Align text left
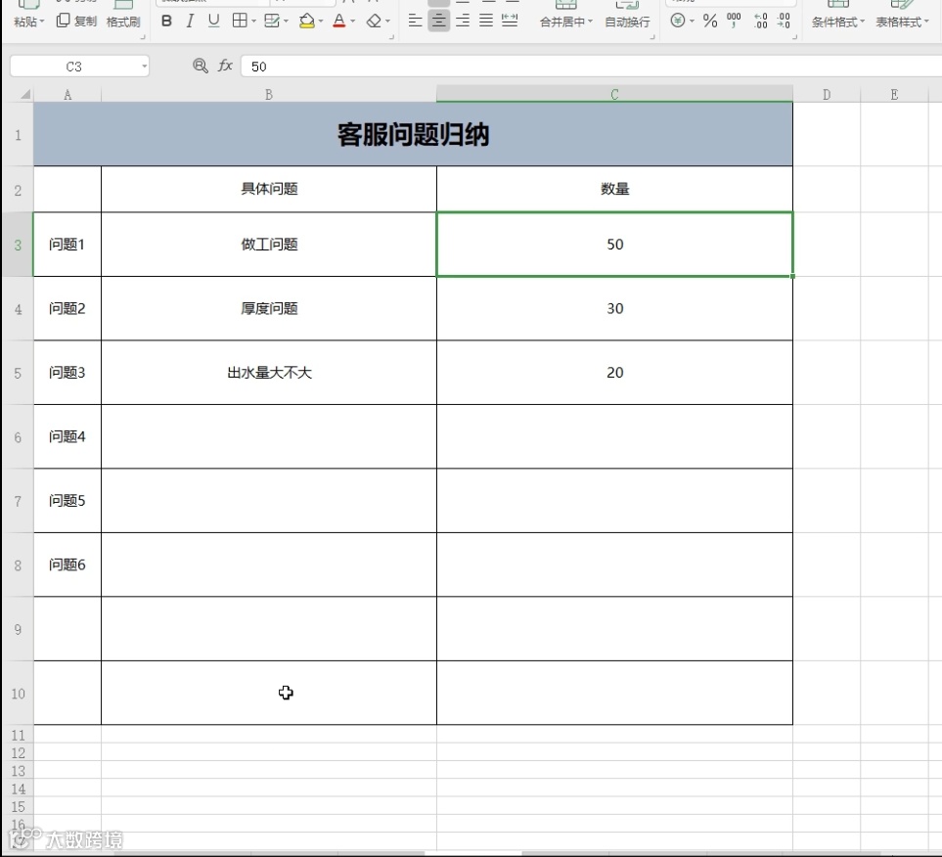Viewport: 942px width, 857px height. pyautogui.click(x=415, y=22)
